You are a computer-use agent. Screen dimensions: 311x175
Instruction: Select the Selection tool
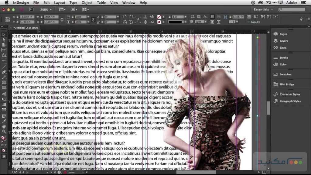pyautogui.click(x=4, y=35)
